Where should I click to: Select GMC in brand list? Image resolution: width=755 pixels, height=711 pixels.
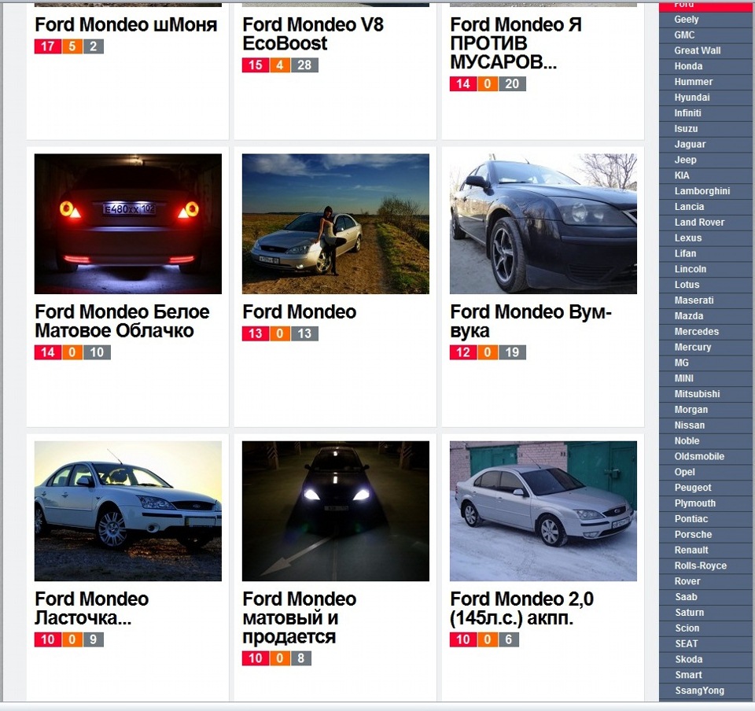(707, 35)
